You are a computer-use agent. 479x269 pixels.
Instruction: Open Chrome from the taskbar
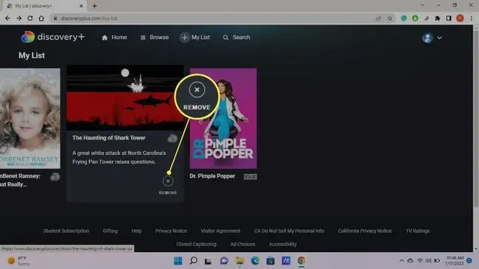301,261
